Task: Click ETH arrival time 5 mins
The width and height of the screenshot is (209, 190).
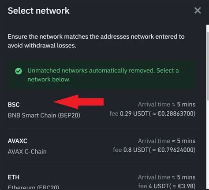Action: point(167,177)
